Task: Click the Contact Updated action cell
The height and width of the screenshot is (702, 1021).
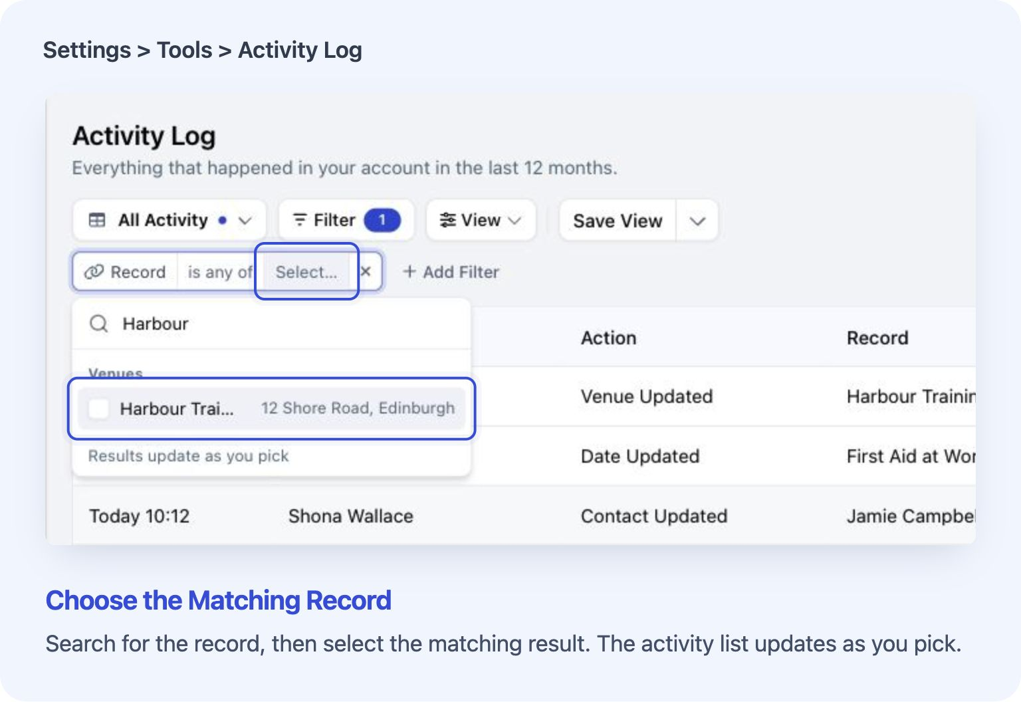Action: pos(654,516)
